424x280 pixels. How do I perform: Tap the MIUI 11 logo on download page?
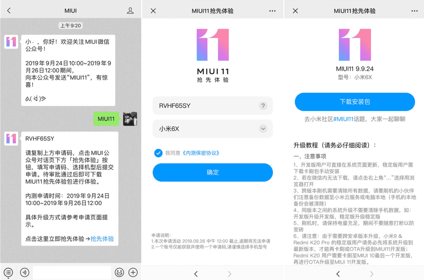(355, 45)
